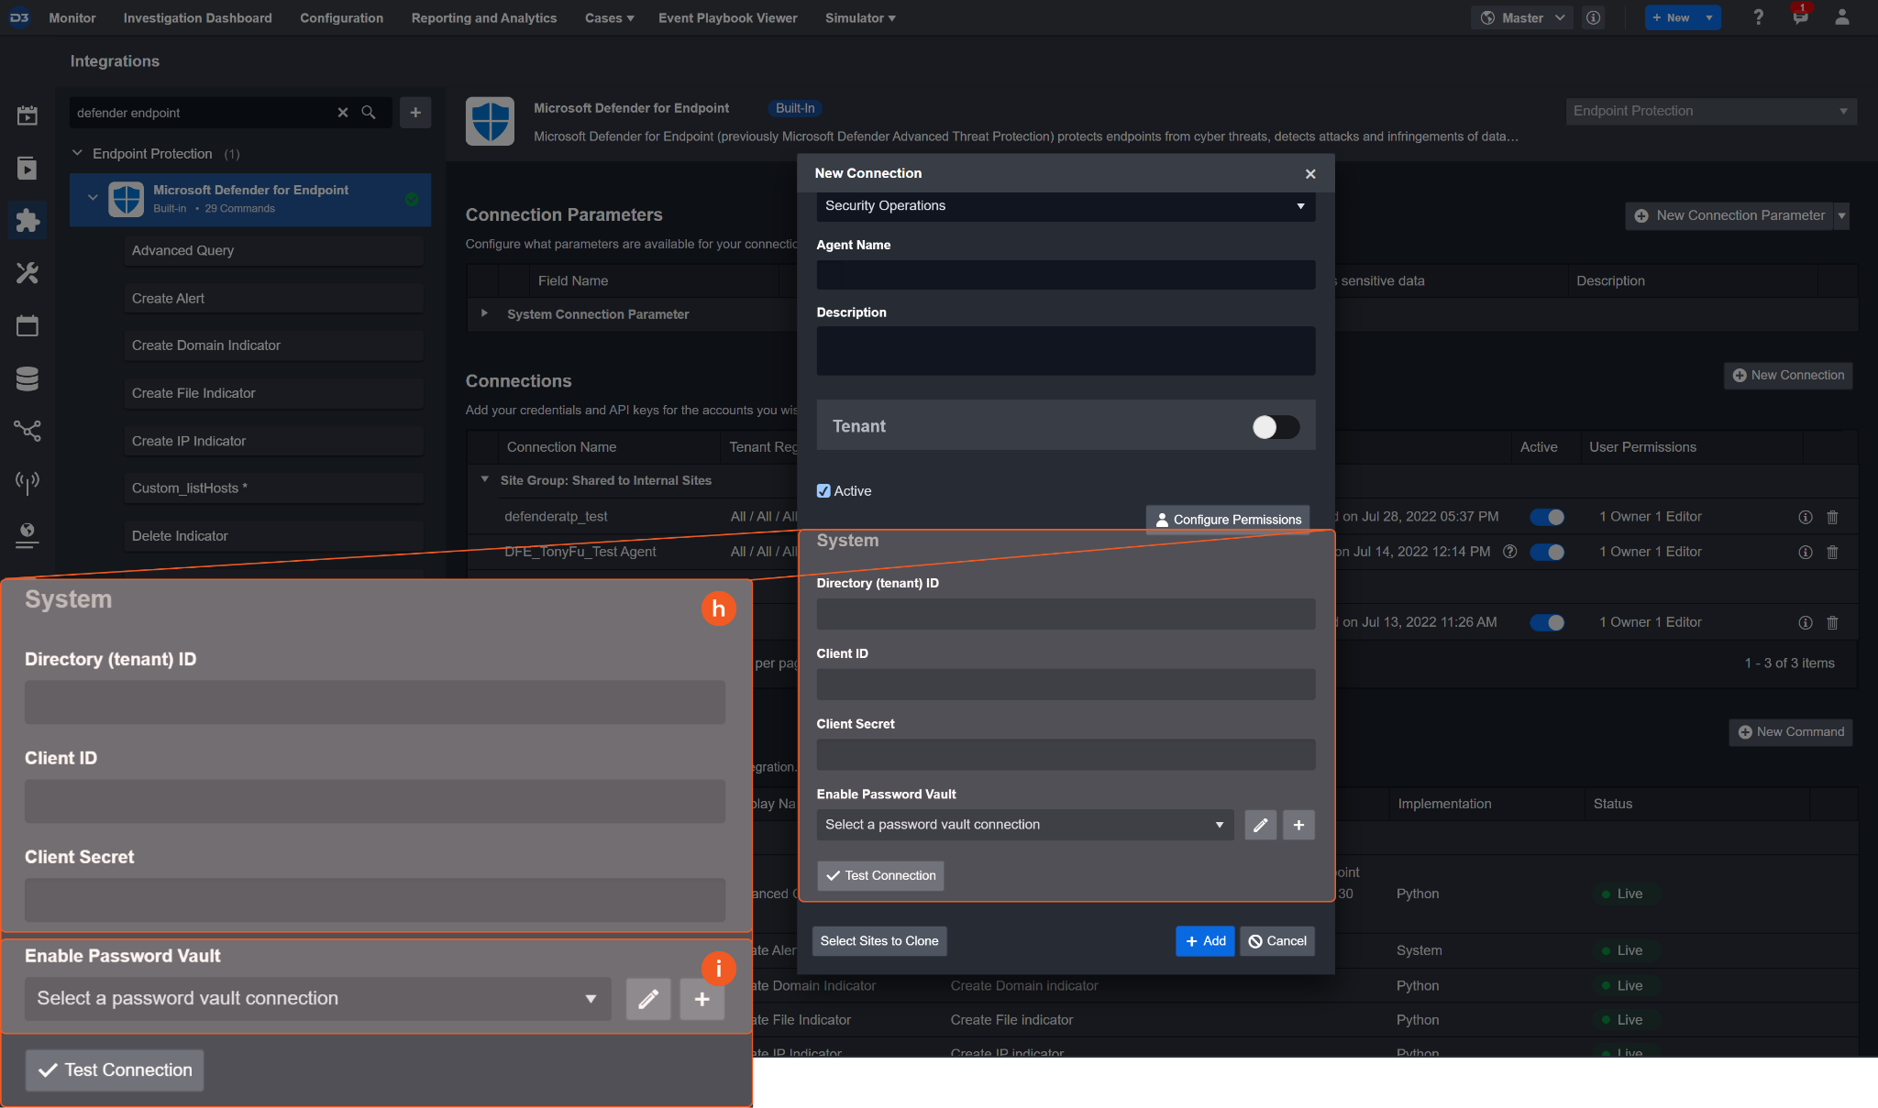Go to Investigation Dashboard tab

pyautogui.click(x=197, y=17)
